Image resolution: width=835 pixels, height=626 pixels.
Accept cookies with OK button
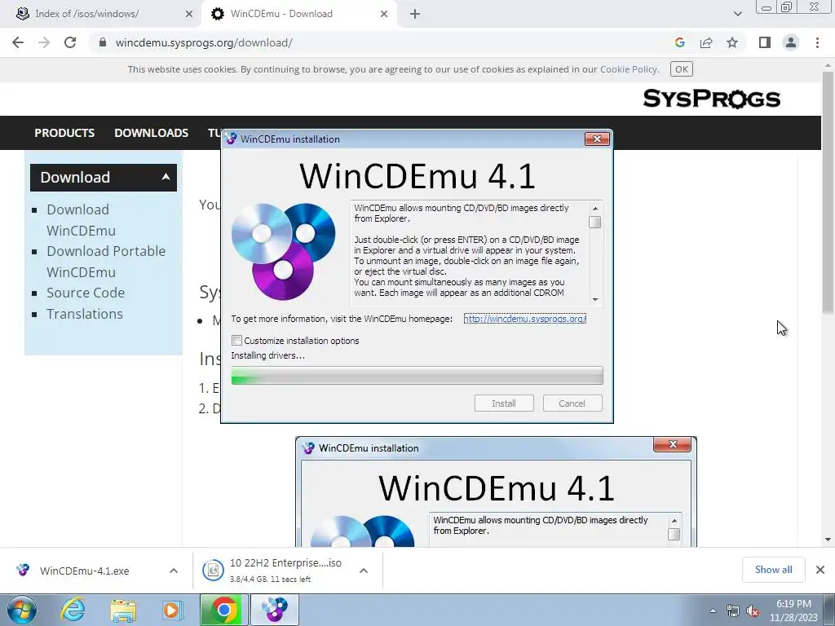(681, 69)
